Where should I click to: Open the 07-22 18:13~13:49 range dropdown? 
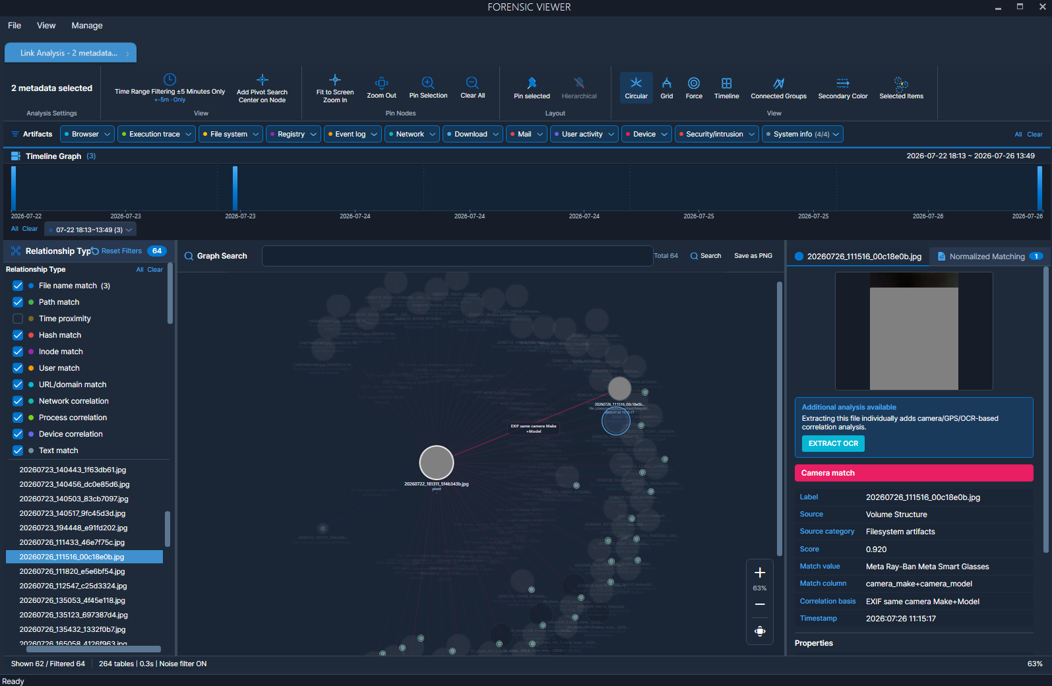[90, 230]
